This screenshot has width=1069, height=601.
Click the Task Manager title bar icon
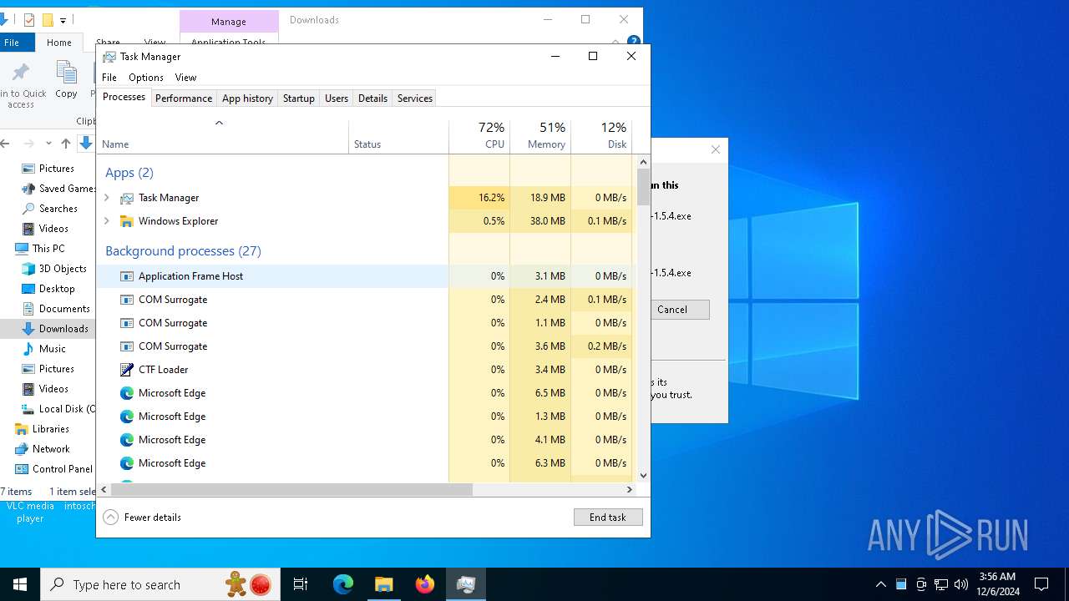109,57
